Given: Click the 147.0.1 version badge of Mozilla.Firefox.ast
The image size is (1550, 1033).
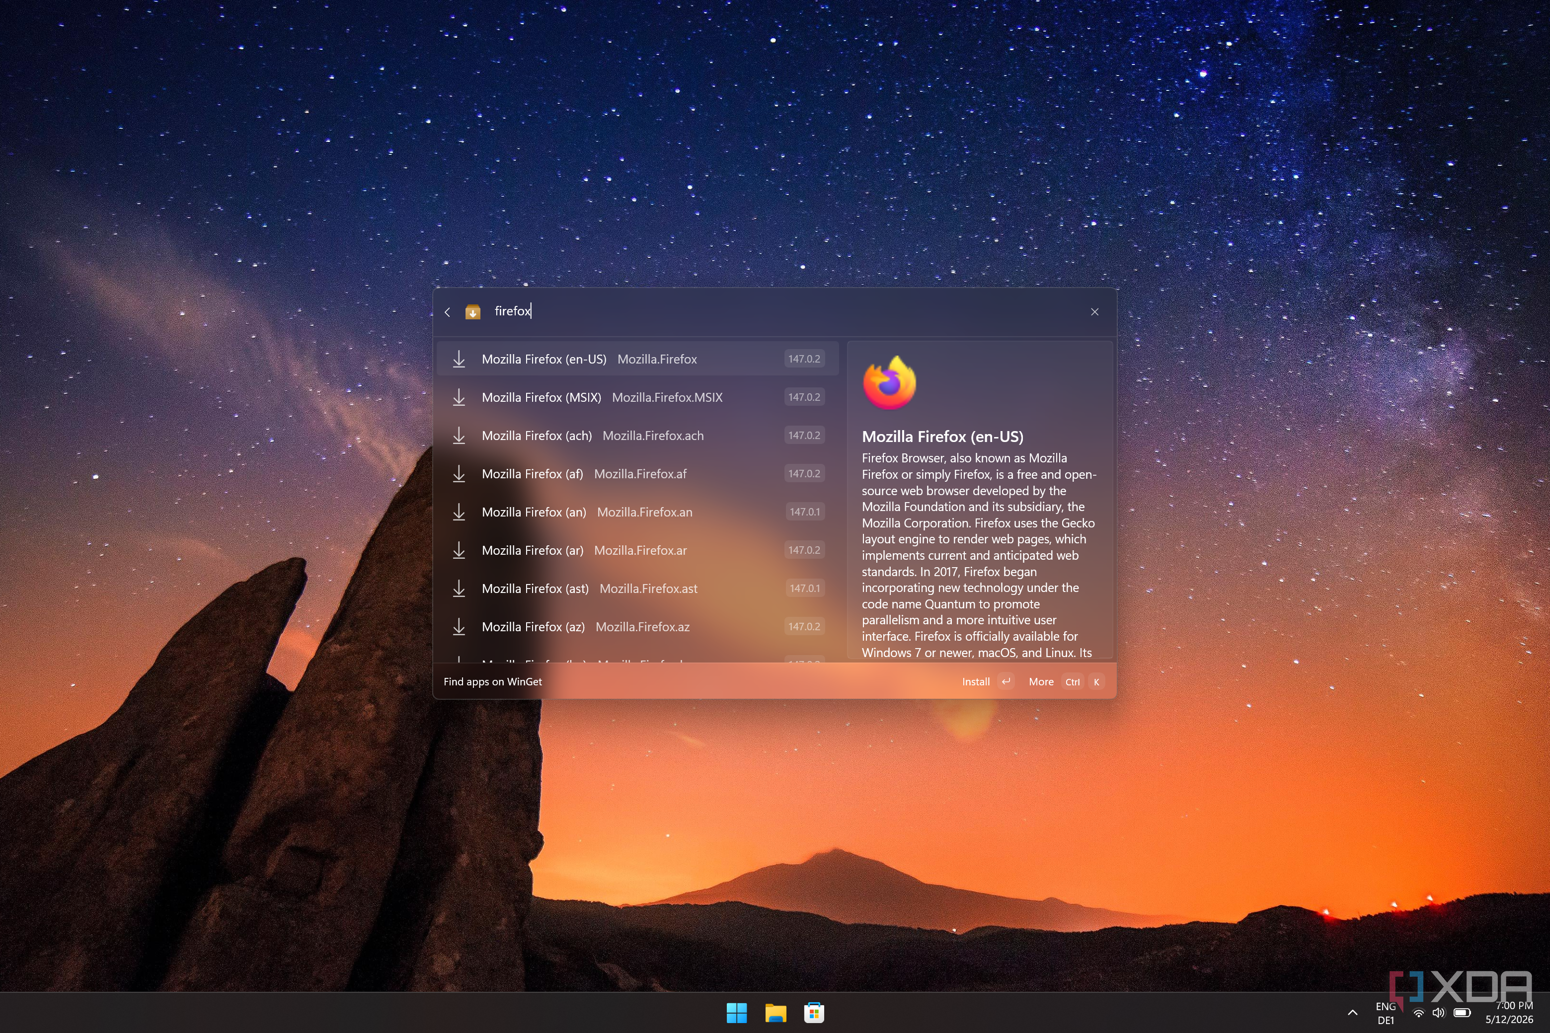Looking at the screenshot, I should (804, 589).
